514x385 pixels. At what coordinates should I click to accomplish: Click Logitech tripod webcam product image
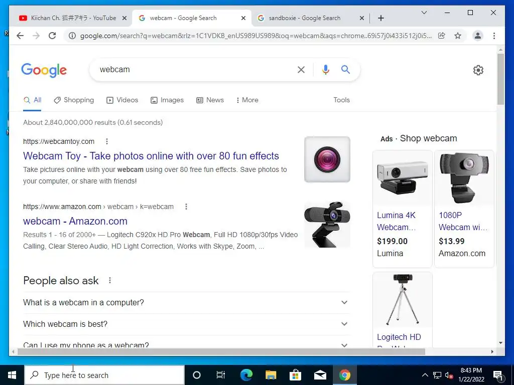click(402, 300)
